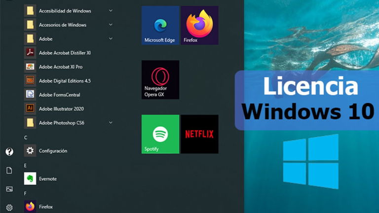This screenshot has width=379, height=213.
Task: Click the Evernote elephant icon
Action: 30,178
